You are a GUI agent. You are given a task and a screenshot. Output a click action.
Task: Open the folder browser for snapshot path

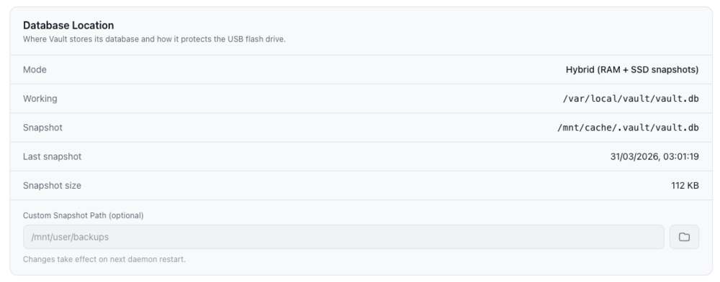684,237
